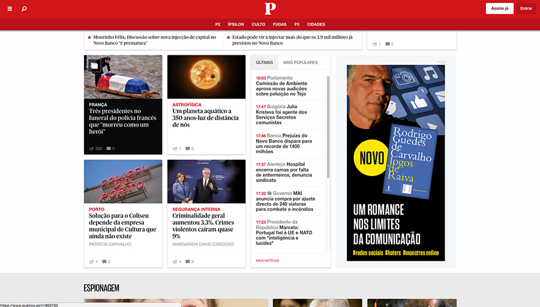Open the Fugas section

click(x=279, y=25)
